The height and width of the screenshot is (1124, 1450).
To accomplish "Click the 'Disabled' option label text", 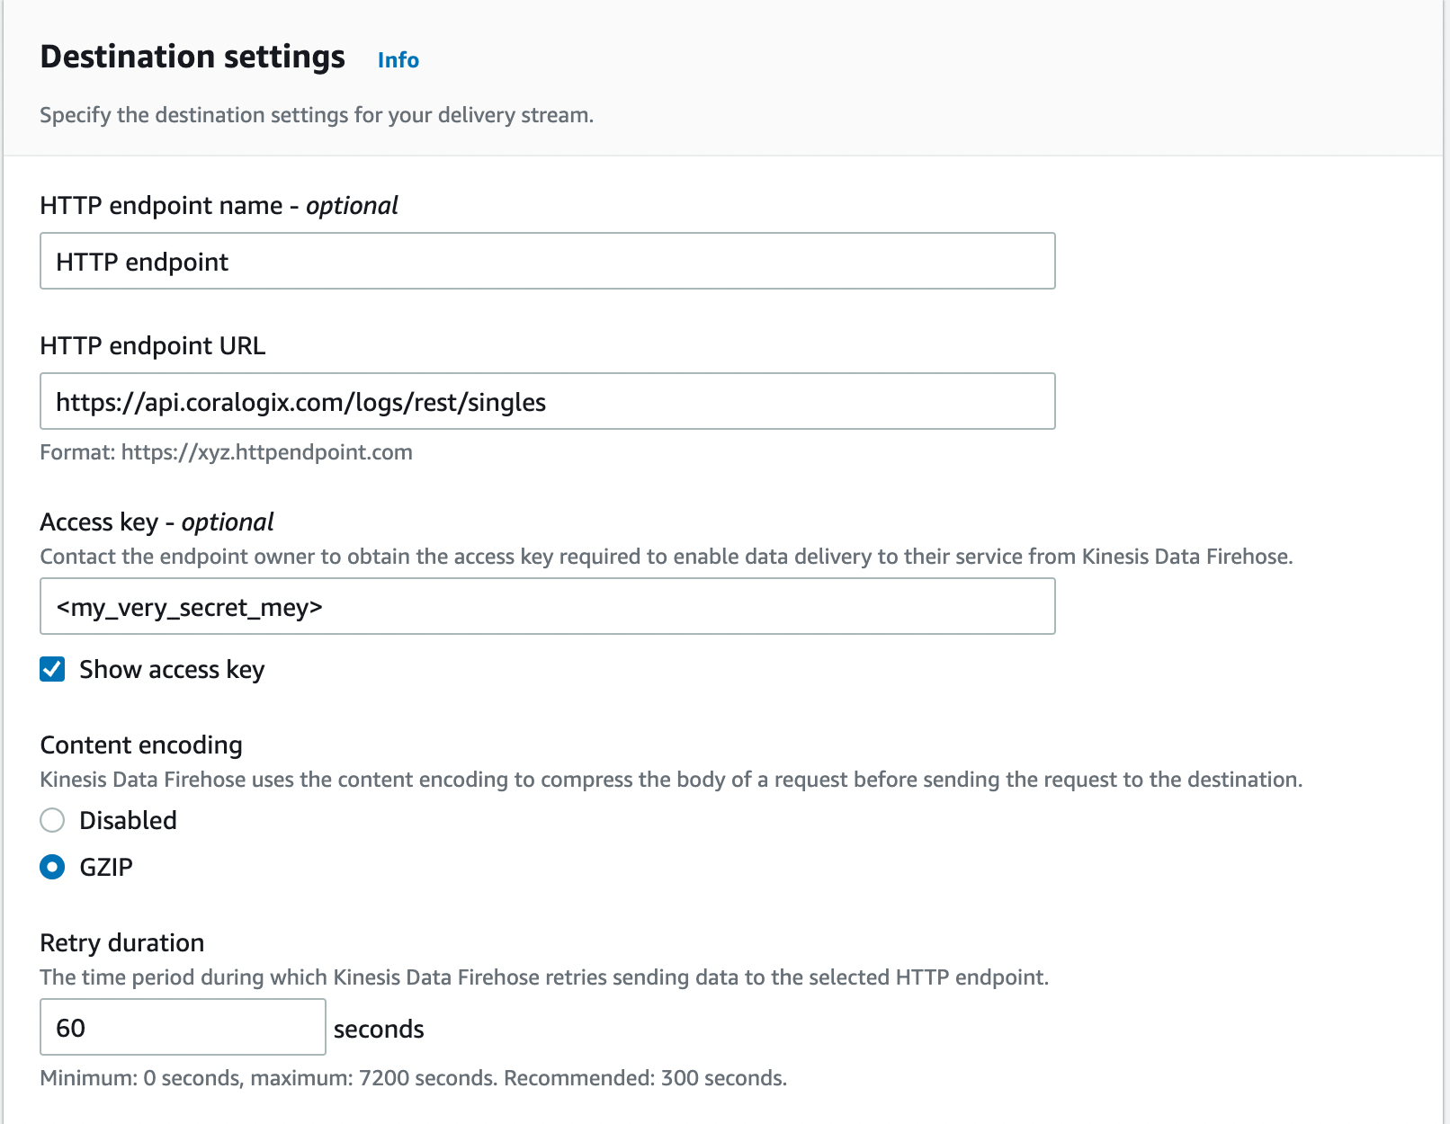I will (128, 820).
